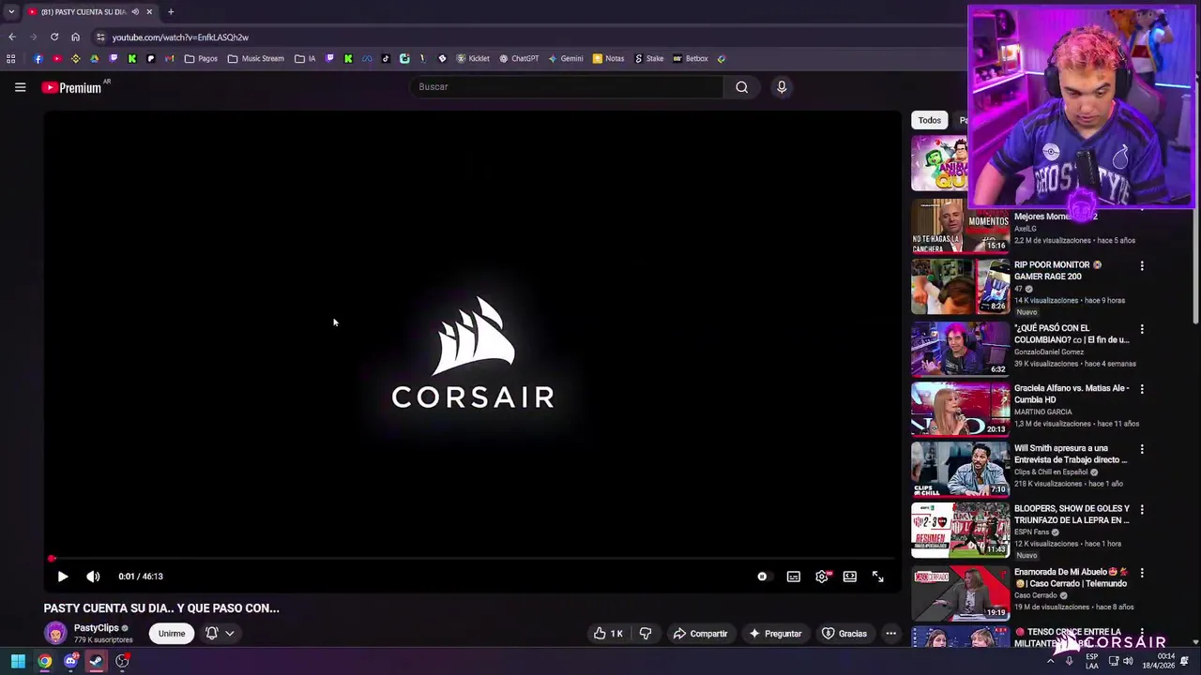Open Graciela Alfano vs. Matias Ale video title
The height and width of the screenshot is (675, 1201).
coord(1071,394)
